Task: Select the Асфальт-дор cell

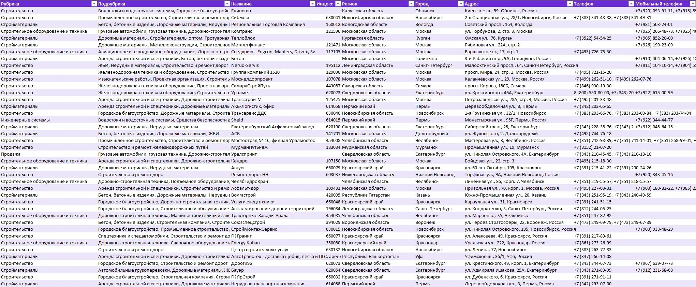Action: click(273, 188)
